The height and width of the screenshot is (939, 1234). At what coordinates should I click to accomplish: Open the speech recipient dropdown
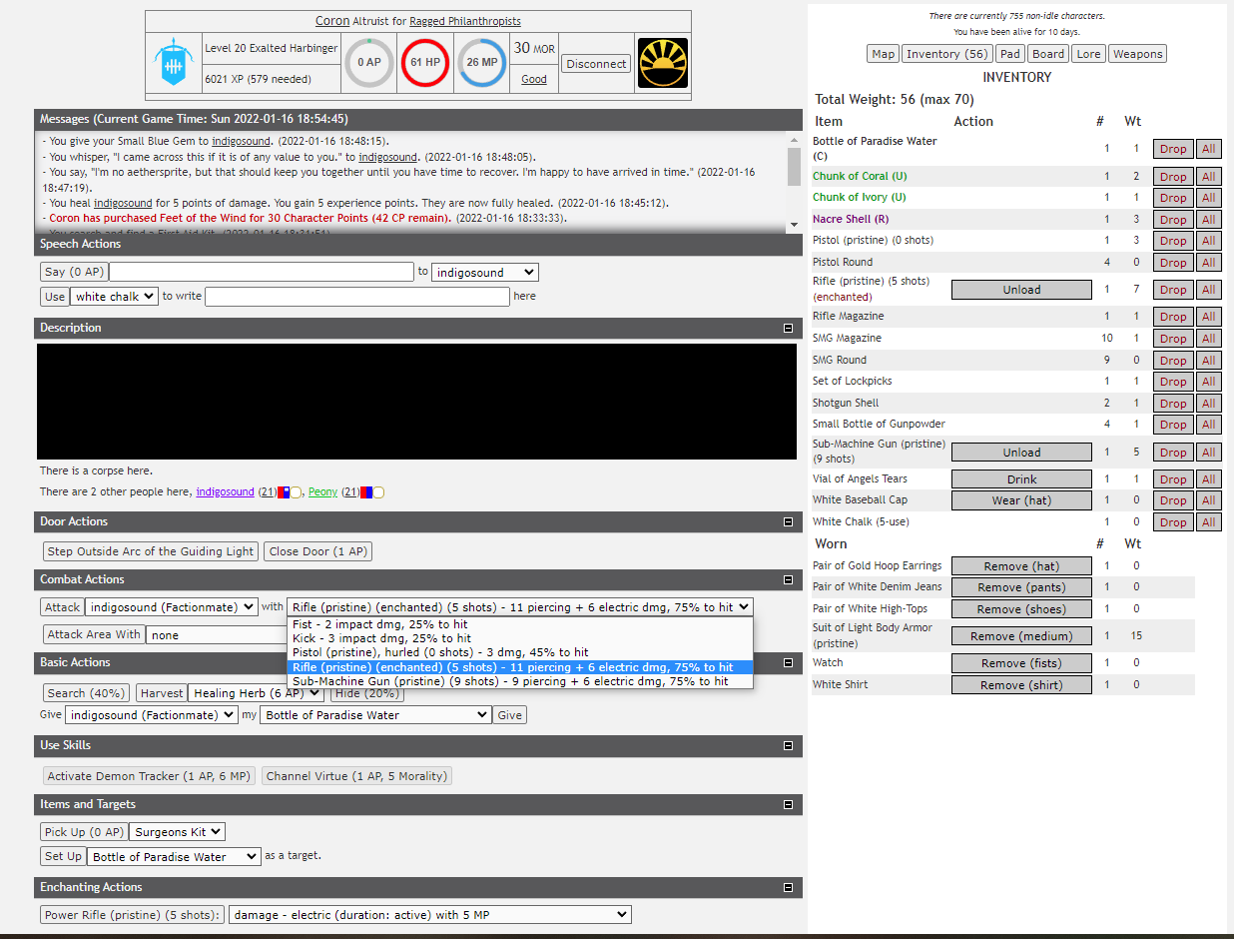coord(485,272)
